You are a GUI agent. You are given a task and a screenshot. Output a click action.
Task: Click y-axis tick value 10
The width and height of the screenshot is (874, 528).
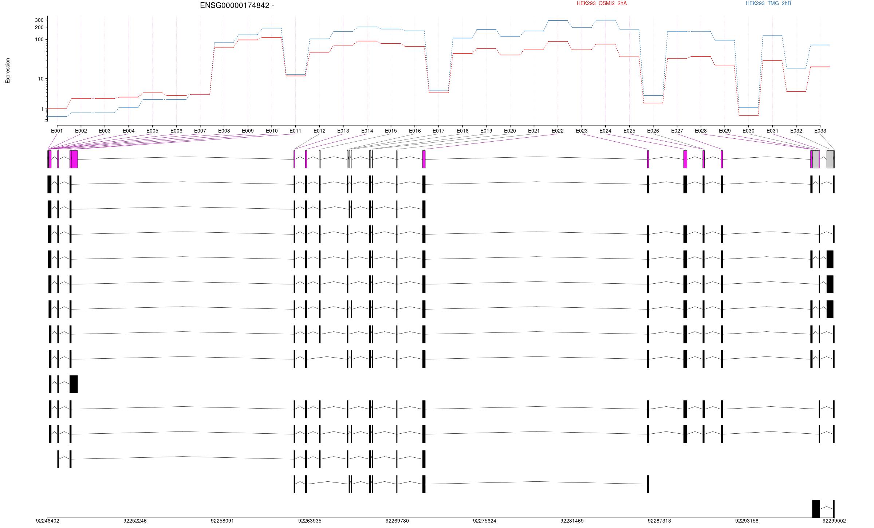pyautogui.click(x=40, y=79)
